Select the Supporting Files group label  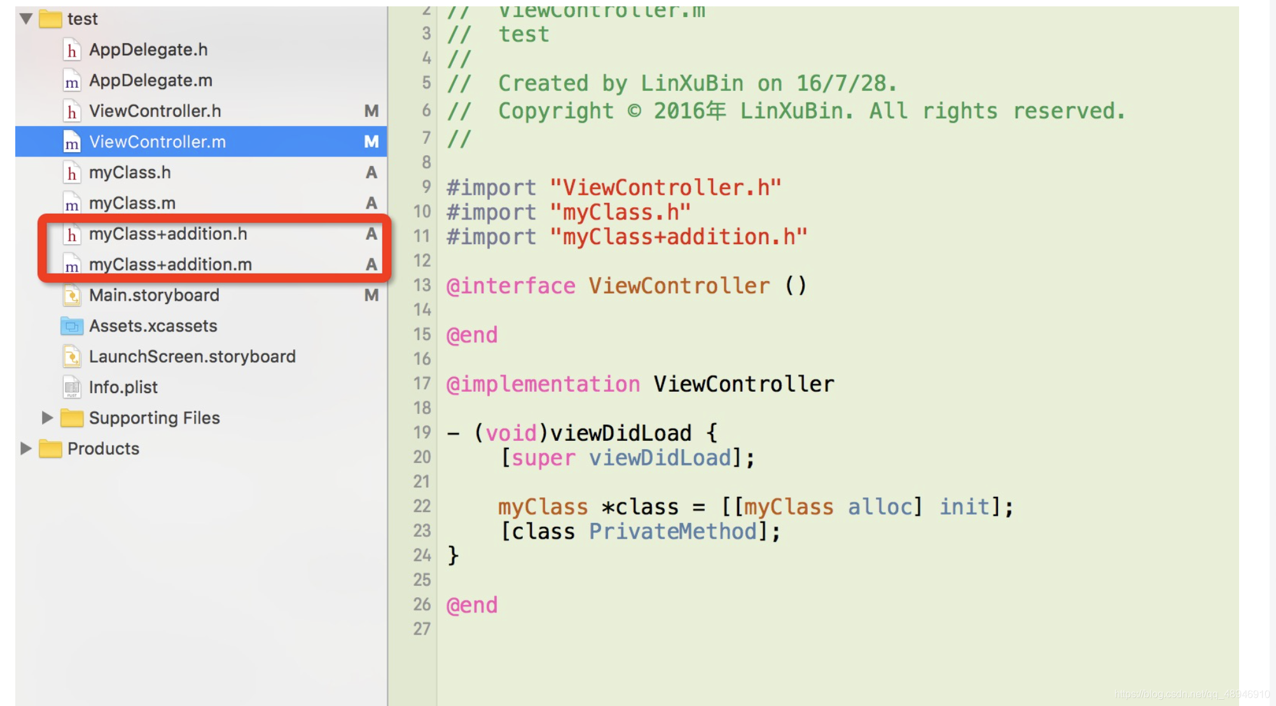click(155, 418)
